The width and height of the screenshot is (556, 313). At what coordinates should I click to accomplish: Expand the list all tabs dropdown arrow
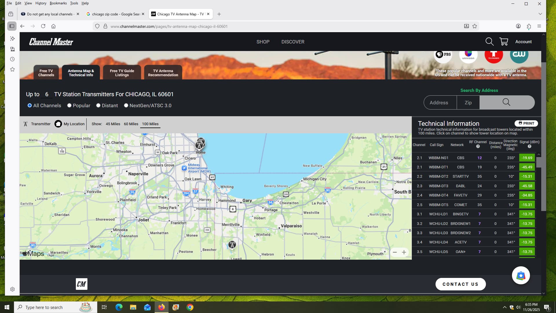point(540,14)
